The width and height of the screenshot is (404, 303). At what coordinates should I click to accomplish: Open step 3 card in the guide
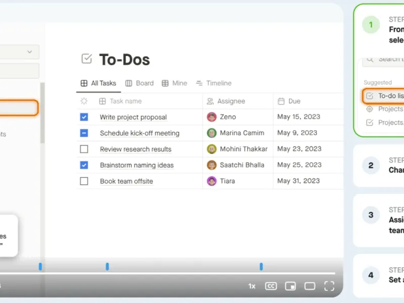379,220
